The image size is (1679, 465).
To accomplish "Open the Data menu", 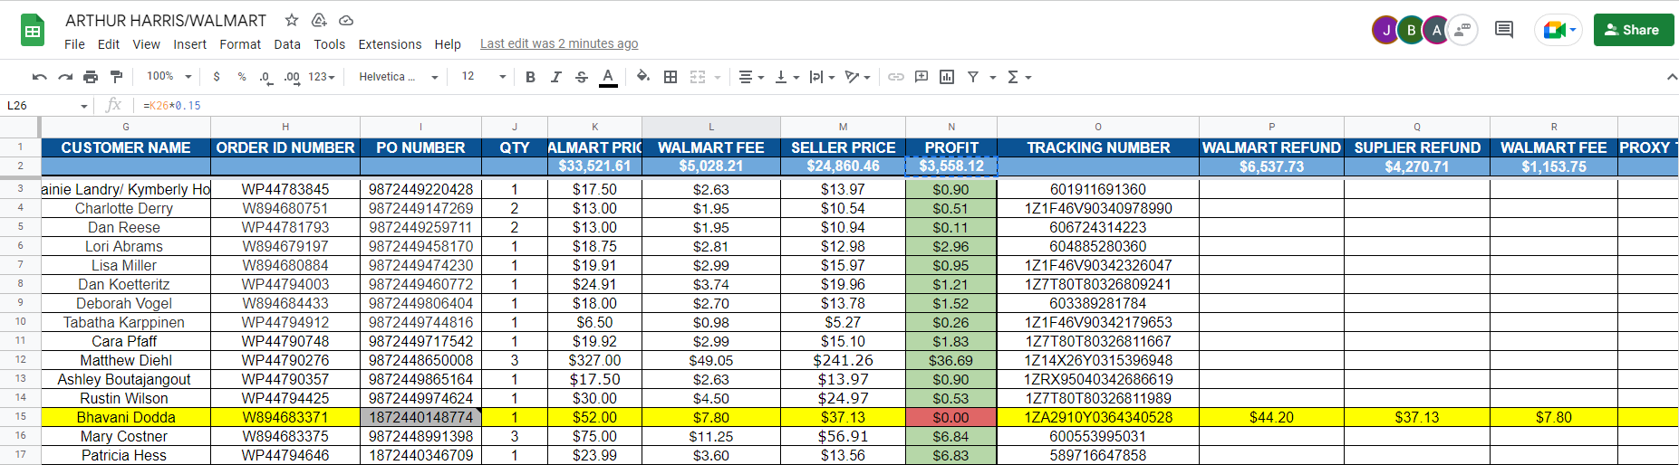I will 287,44.
